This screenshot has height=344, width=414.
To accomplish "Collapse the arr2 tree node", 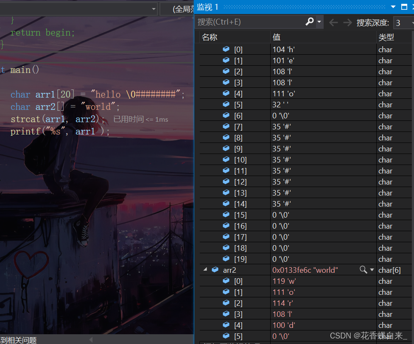I will point(205,269).
